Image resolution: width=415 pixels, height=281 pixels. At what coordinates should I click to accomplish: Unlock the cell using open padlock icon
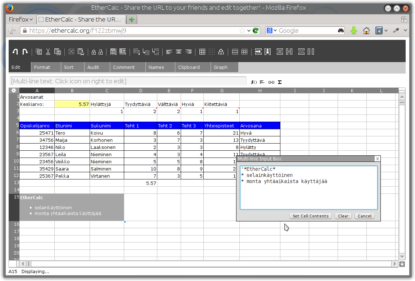point(100,52)
